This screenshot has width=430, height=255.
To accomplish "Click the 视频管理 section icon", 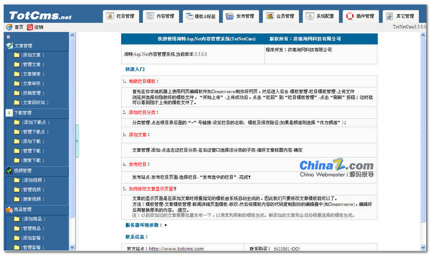I will pyautogui.click(x=9, y=171).
